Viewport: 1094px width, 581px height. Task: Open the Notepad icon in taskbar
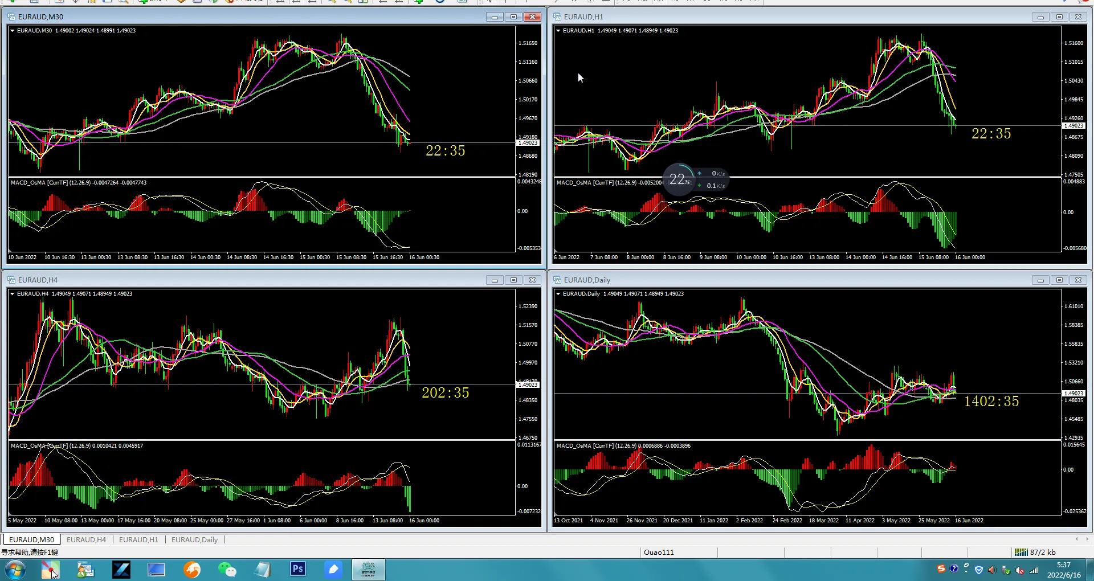263,570
